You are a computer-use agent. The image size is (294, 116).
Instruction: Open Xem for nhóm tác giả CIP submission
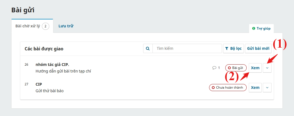coord(255,68)
